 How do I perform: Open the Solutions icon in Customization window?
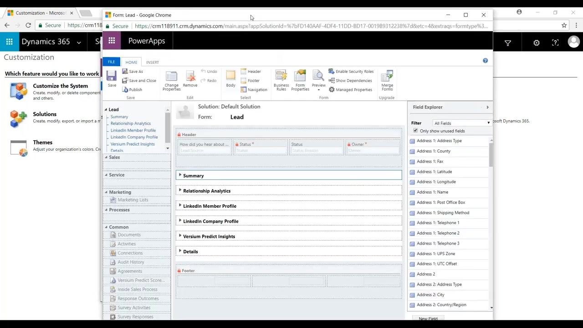pos(19,119)
